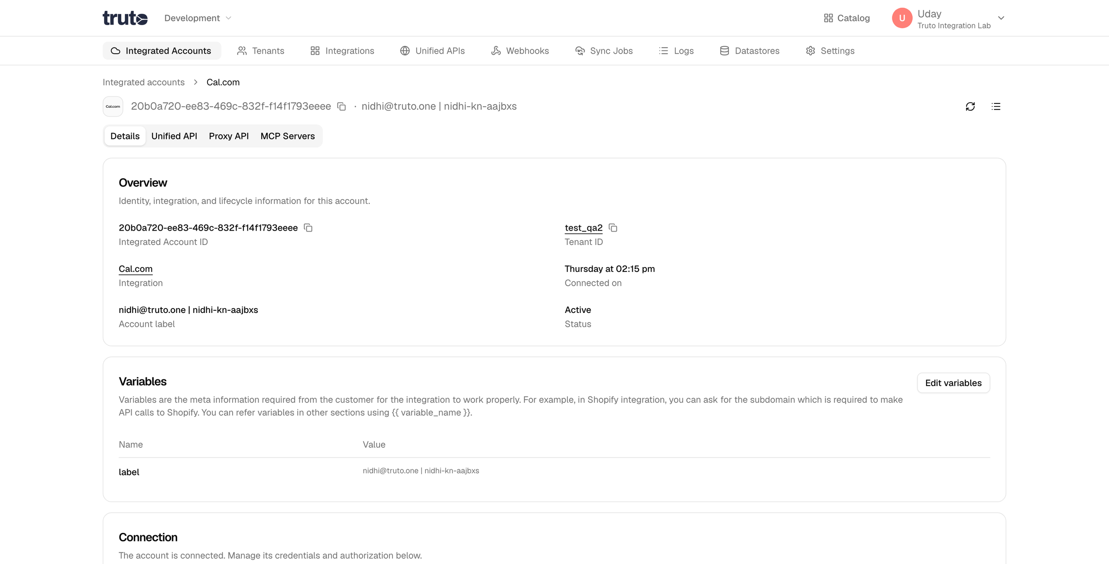Copy the account ID in the header
The width and height of the screenshot is (1109, 564).
pos(341,106)
